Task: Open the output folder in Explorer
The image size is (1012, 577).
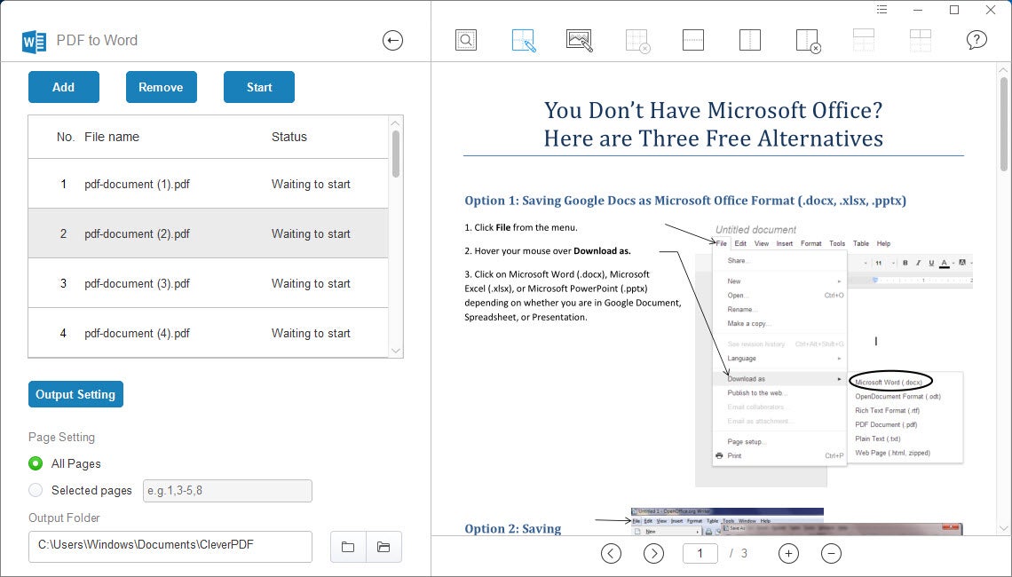Action: pos(383,547)
